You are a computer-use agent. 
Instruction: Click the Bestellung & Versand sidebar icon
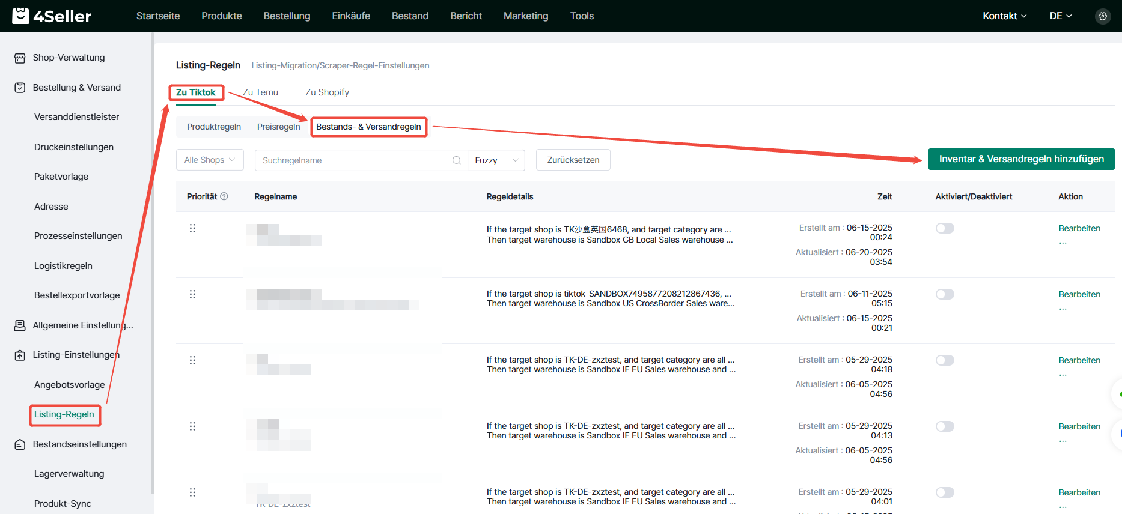pos(20,88)
